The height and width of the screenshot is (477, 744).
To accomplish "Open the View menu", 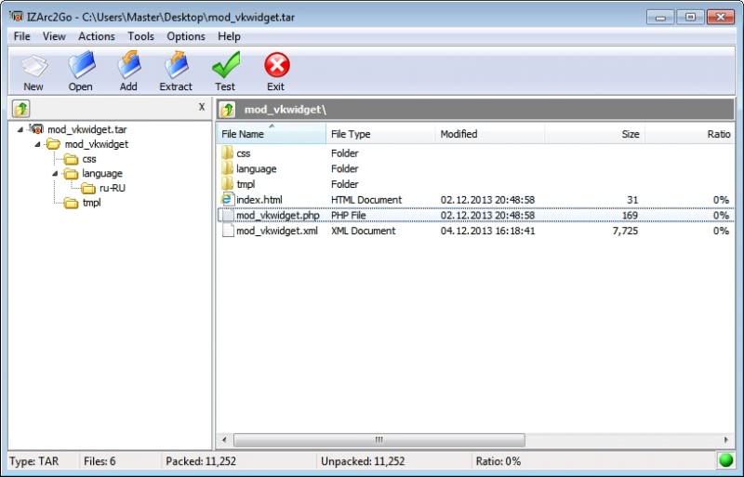I will 54,36.
